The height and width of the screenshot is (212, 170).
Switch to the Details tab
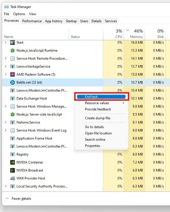point(97,21)
